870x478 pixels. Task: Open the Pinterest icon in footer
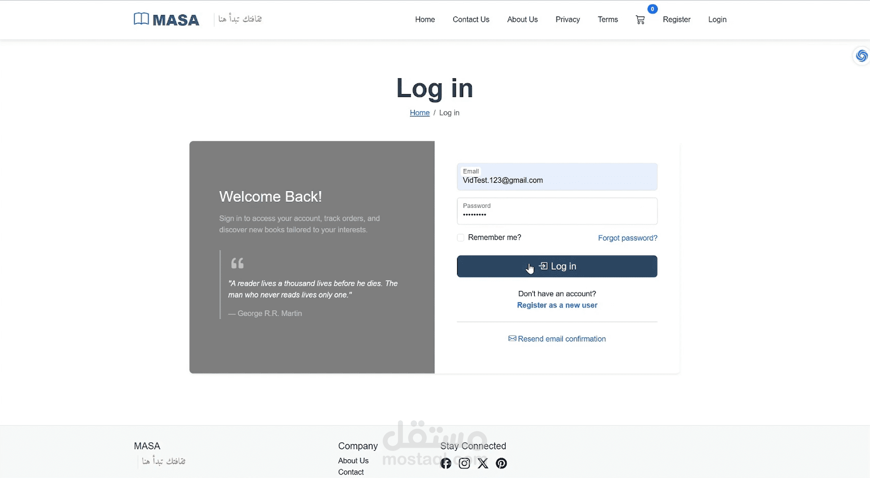[x=501, y=463]
